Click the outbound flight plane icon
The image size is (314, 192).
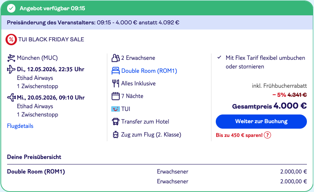(11, 70)
